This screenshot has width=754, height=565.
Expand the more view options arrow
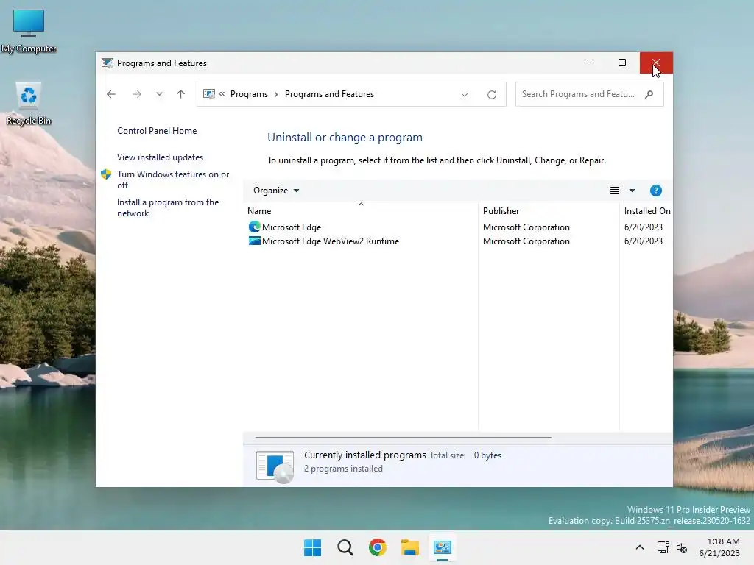(632, 191)
